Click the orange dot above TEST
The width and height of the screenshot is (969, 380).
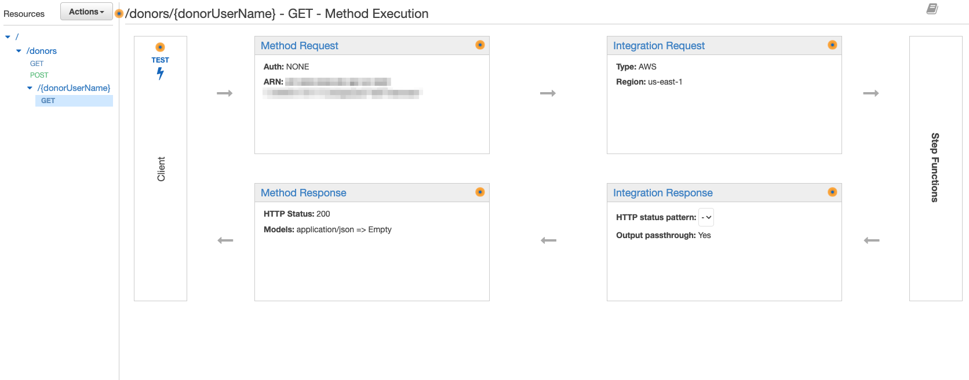click(x=161, y=47)
